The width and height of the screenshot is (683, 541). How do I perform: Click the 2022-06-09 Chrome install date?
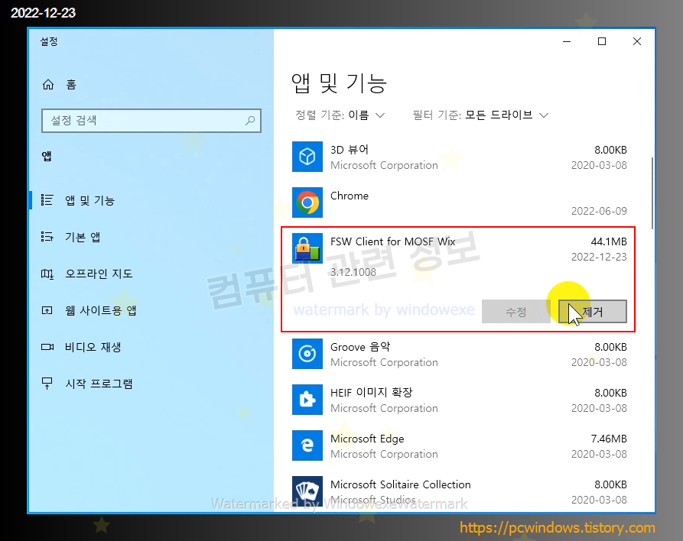[599, 211]
